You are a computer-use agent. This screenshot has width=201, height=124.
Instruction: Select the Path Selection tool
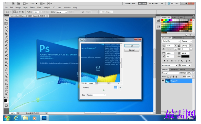[6, 76]
